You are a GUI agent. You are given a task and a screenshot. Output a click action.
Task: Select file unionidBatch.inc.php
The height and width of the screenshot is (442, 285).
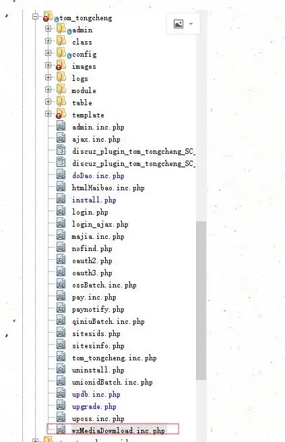click(113, 383)
